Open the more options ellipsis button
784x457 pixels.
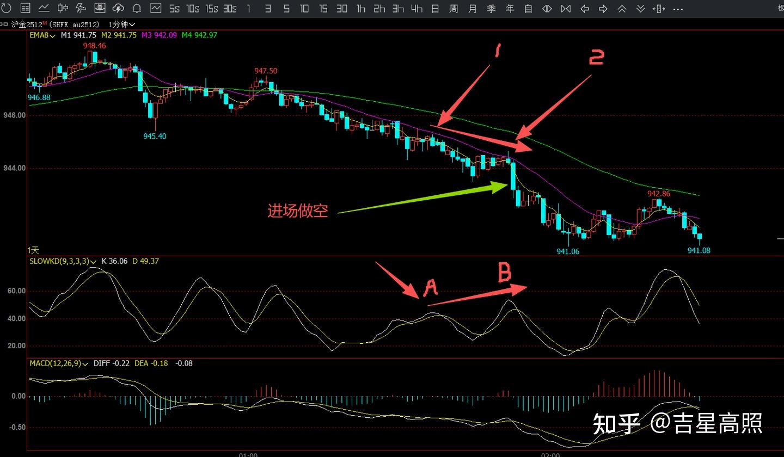pos(678,9)
